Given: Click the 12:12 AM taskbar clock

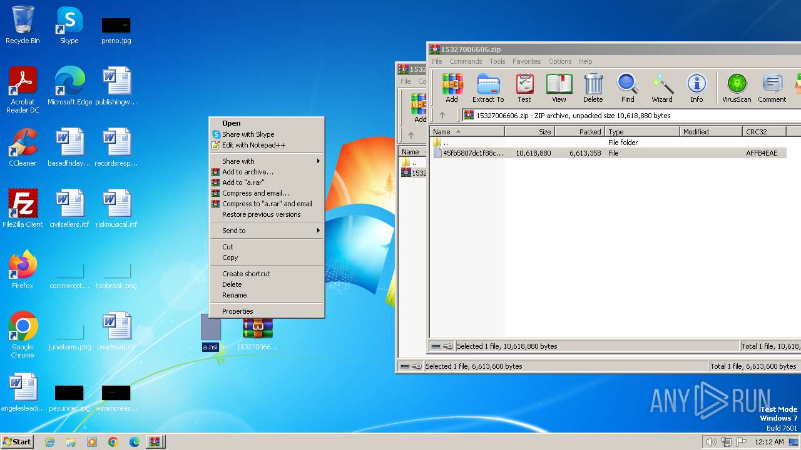Looking at the screenshot, I should [769, 442].
